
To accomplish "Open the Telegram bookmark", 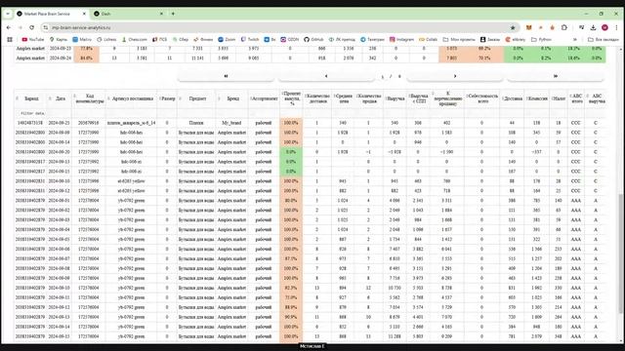I will [372, 39].
